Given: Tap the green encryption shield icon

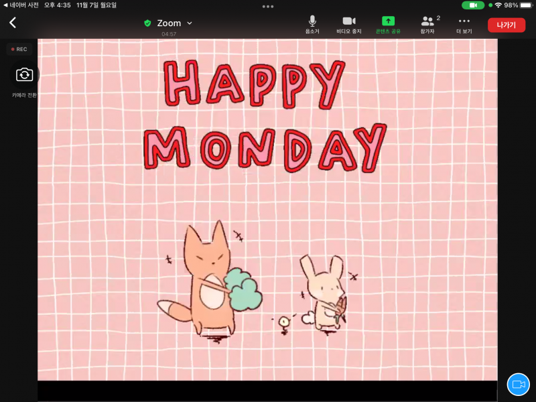Looking at the screenshot, I should (147, 23).
